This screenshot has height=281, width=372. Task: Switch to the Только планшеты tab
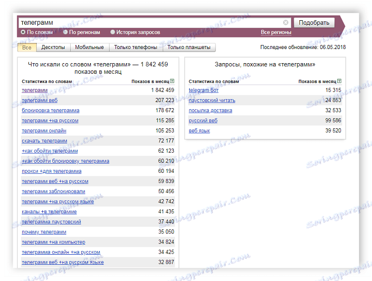189,48
